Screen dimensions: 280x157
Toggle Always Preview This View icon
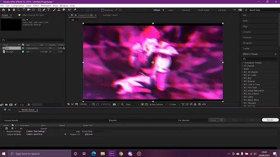69,104
